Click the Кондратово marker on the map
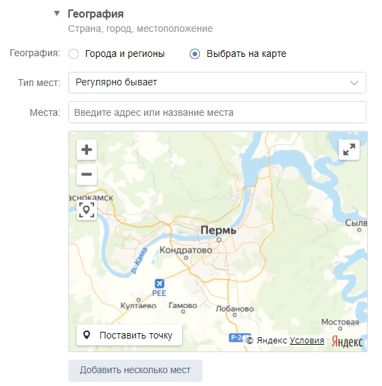The height and width of the screenshot is (386, 382). pos(186,258)
